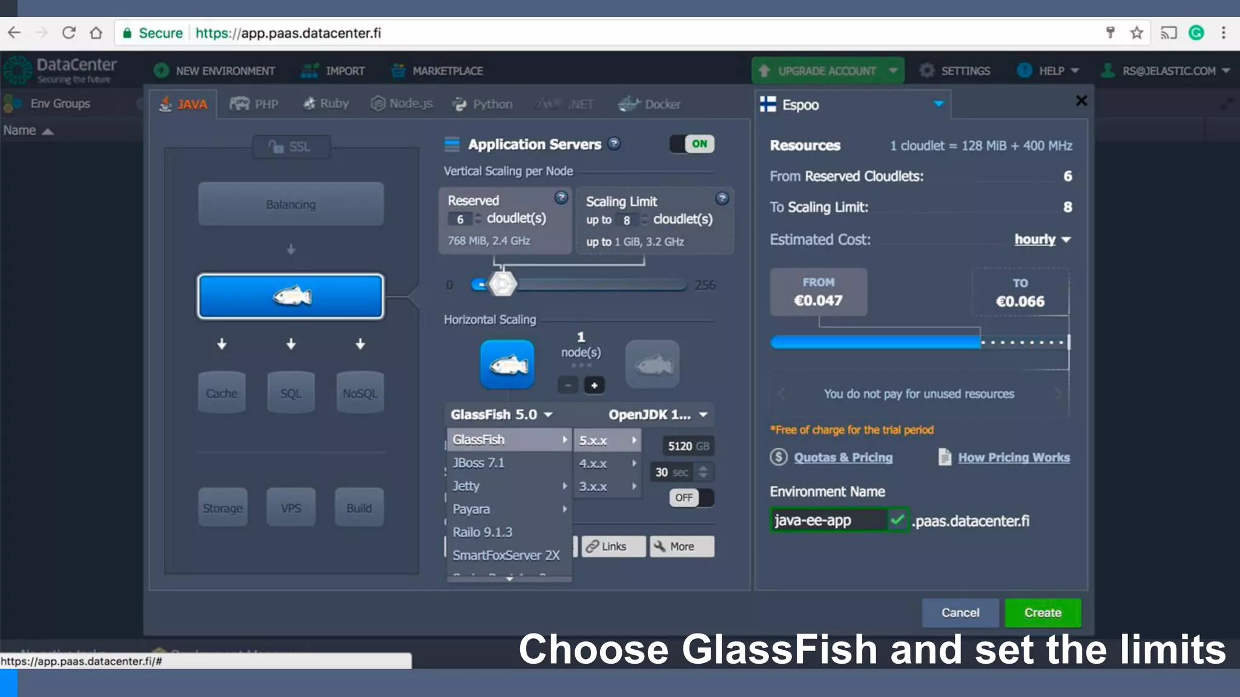
Task: Click the DataCenter logo
Action: point(61,70)
